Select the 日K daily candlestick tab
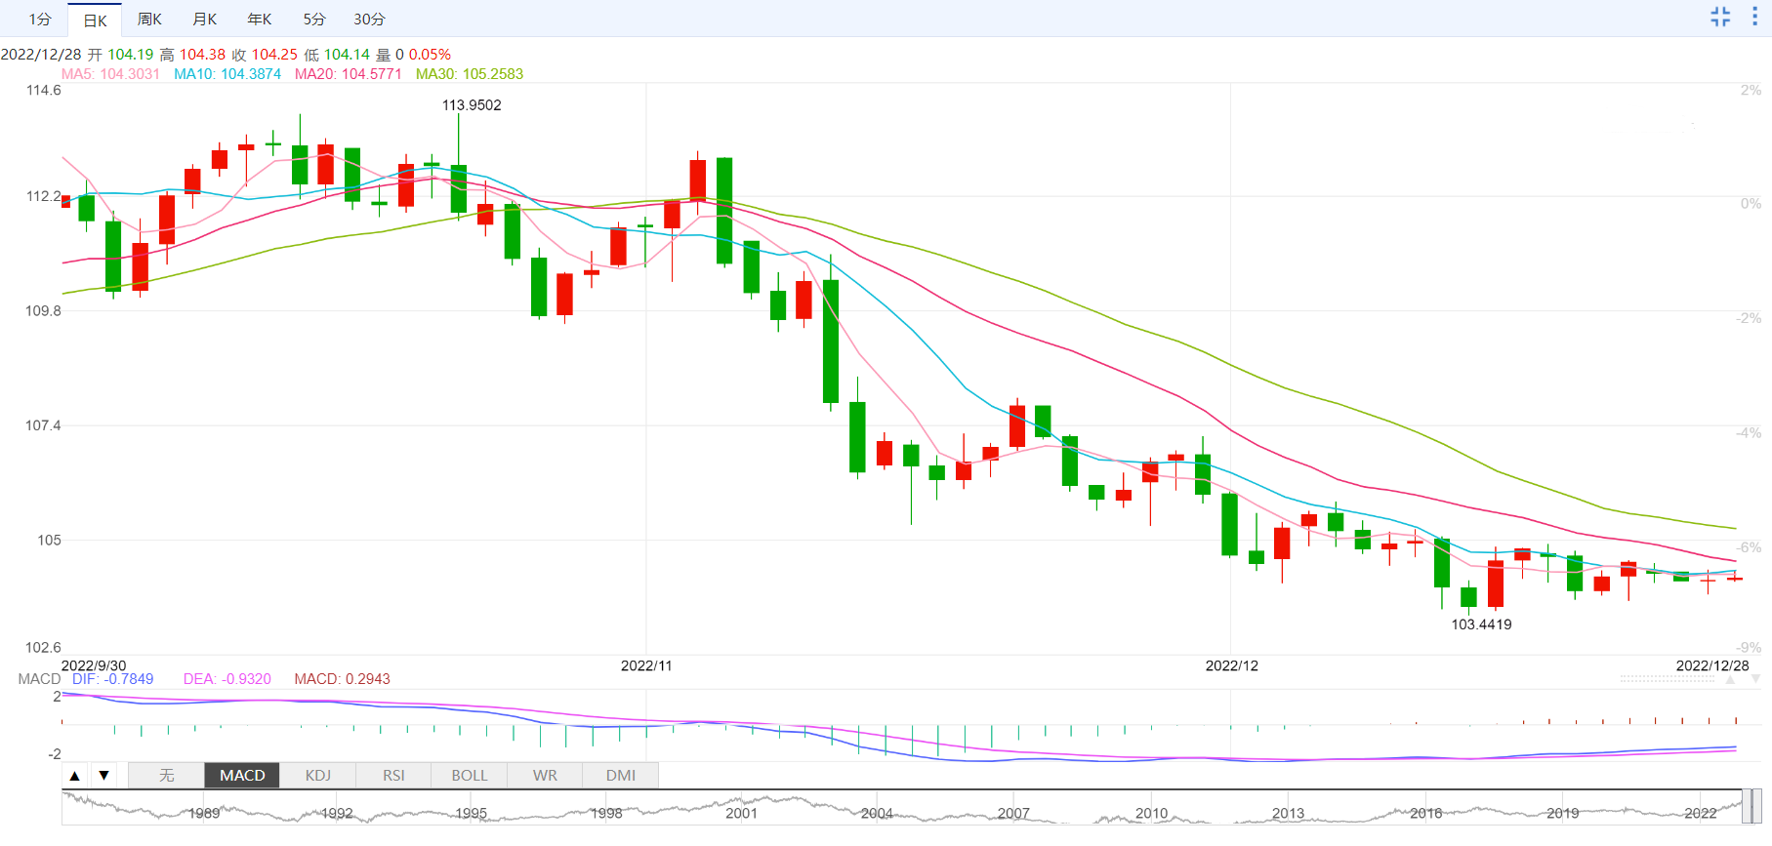The image size is (1772, 846). [x=95, y=20]
